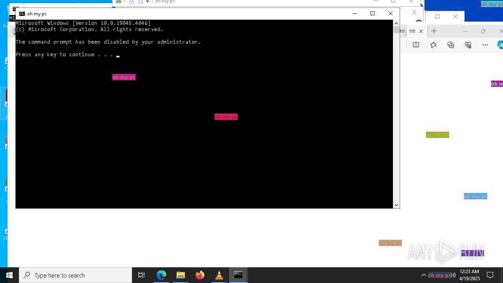This screenshot has height=283, width=503.
Task: Select the command prompt taskbar button
Action: [x=239, y=275]
